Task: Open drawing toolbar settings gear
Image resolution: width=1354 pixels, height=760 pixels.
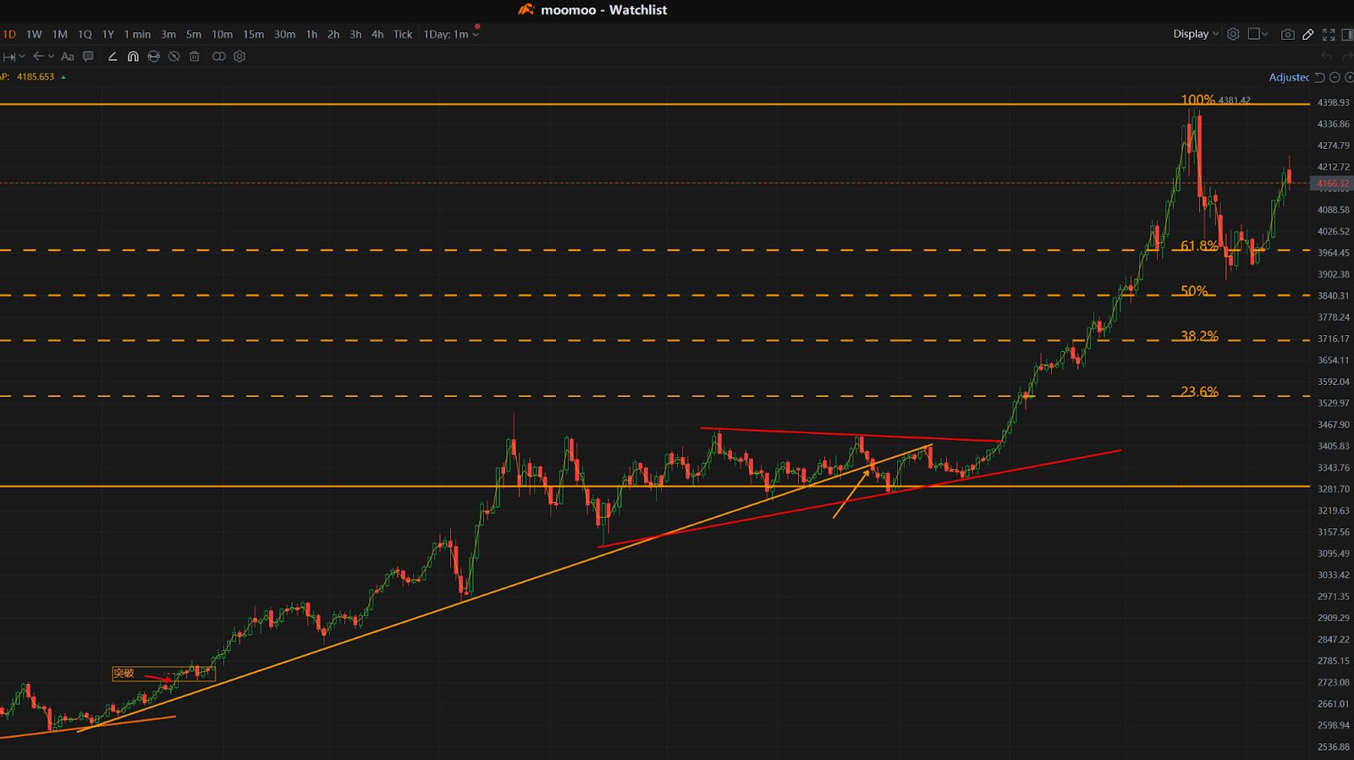Action: [x=239, y=57]
